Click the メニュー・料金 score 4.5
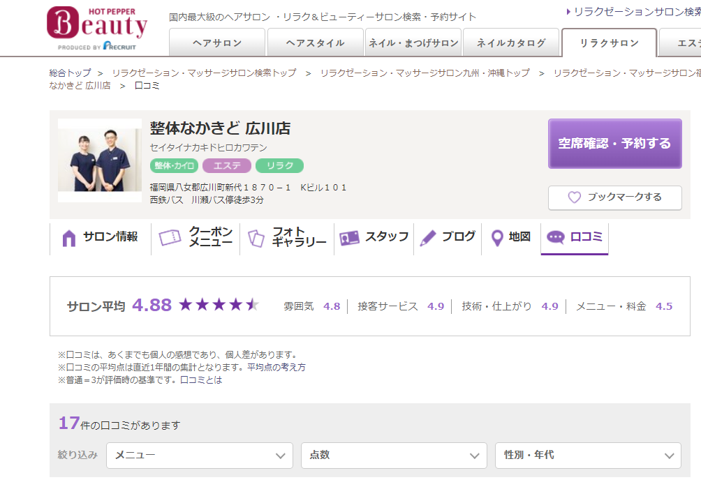 click(x=664, y=306)
